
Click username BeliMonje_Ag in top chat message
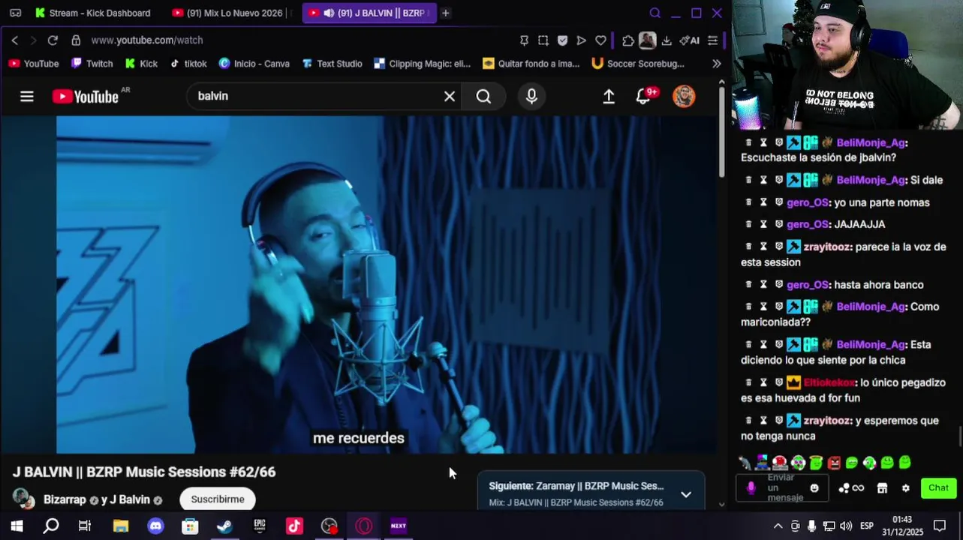tap(871, 142)
